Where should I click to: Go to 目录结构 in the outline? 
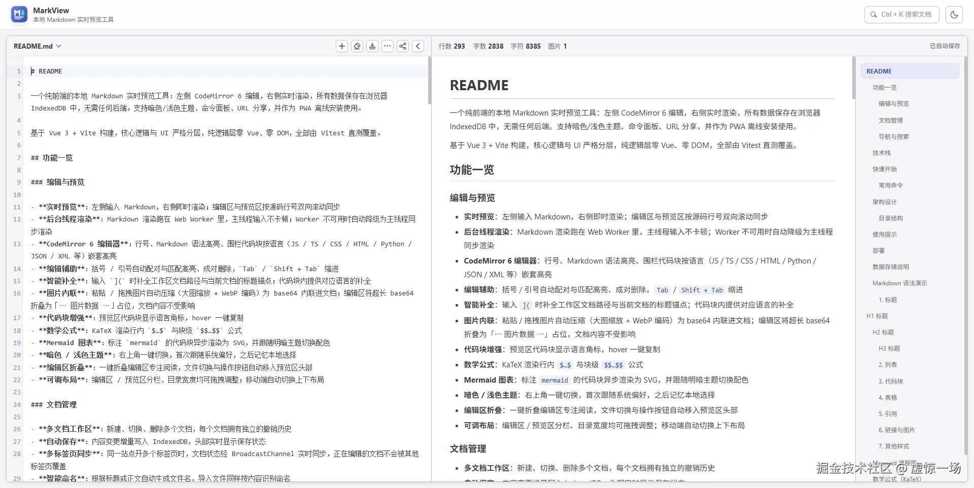pos(891,218)
